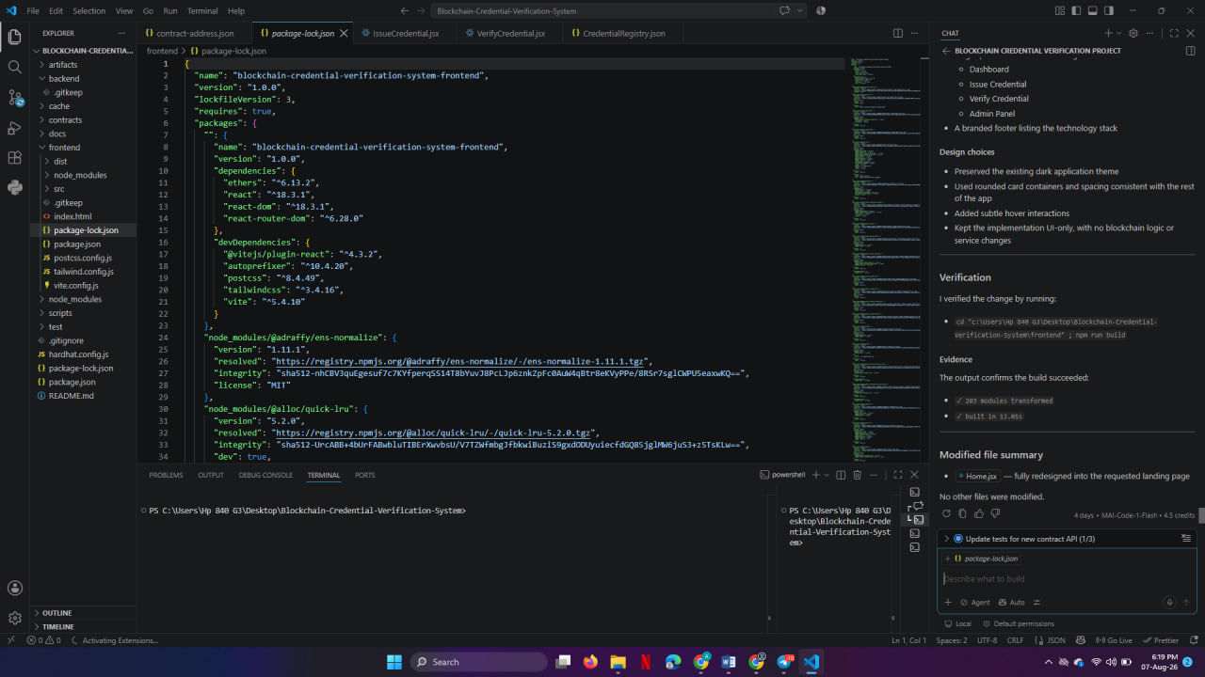Maximize the terminal panel size
1205x677 pixels.
point(898,475)
